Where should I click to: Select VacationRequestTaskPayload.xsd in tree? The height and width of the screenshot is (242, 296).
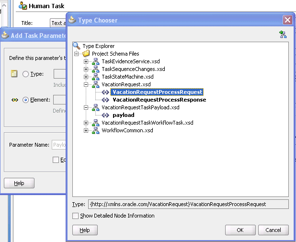(x=140, y=107)
